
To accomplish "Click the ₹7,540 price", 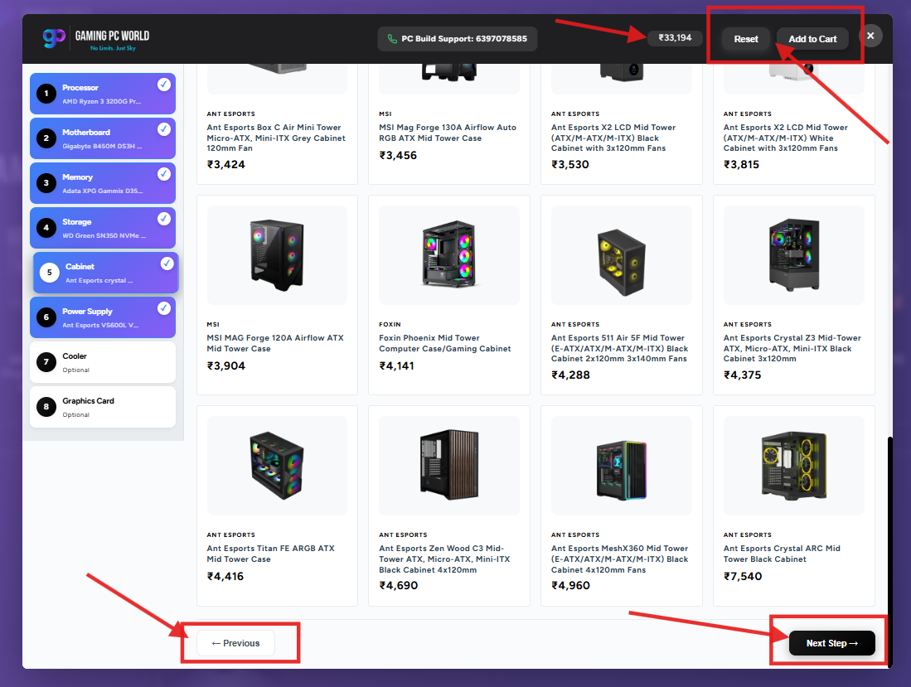I will 743,577.
